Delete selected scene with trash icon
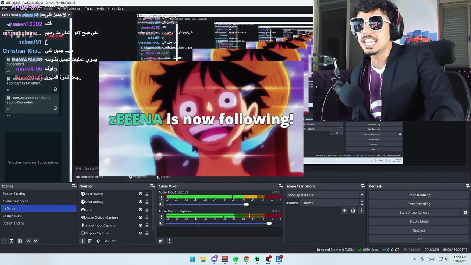The width and height of the screenshot is (471, 265). tap(11, 241)
